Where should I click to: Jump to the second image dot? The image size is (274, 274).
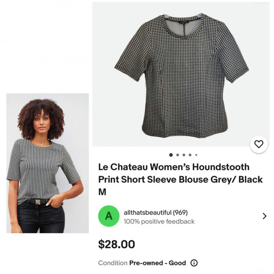[x=177, y=155]
